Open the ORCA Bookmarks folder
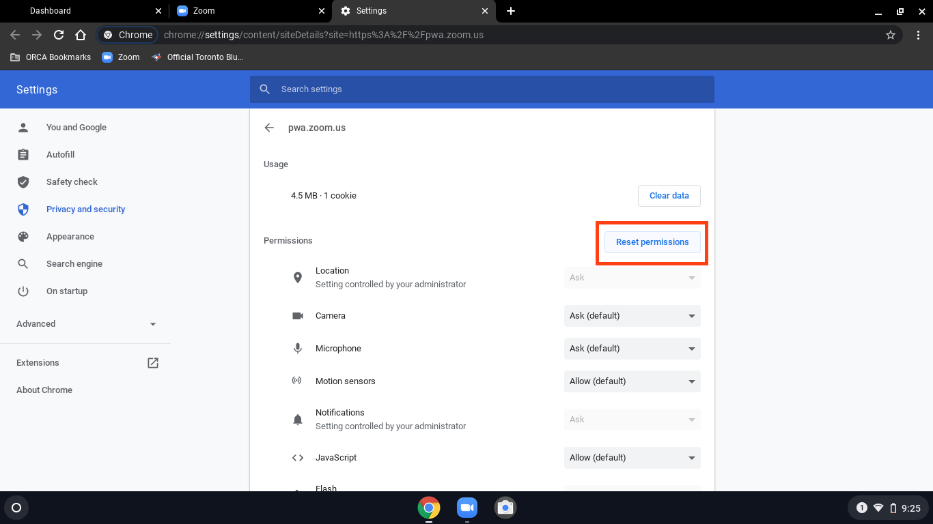 [51, 57]
